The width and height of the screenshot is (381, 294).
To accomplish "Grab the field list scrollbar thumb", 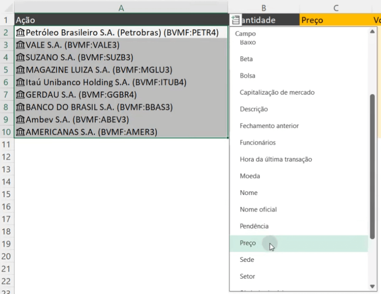I will pos(372,167).
